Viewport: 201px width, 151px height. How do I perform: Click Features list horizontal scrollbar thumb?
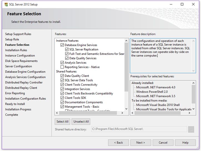88,113
